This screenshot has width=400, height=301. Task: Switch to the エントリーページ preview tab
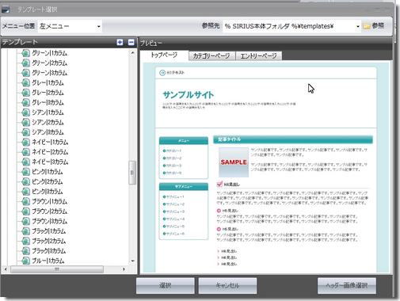(259, 56)
